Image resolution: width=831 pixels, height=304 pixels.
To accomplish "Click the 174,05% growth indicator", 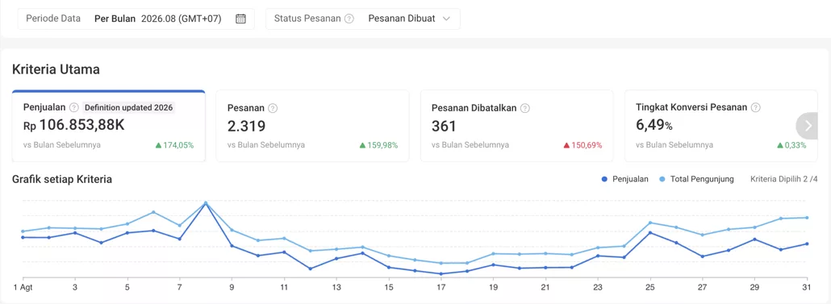I will [x=174, y=145].
